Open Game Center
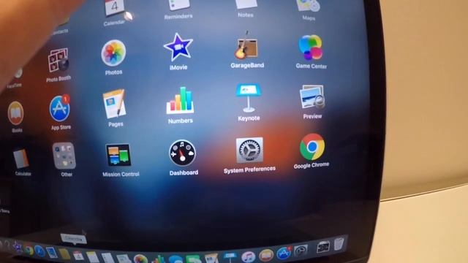 click(310, 47)
